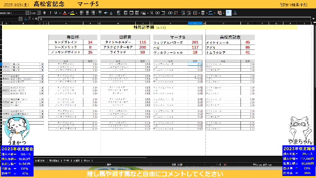The image size is (316, 178).
Task: Click the red font color swatch
Action: tap(65, 13)
